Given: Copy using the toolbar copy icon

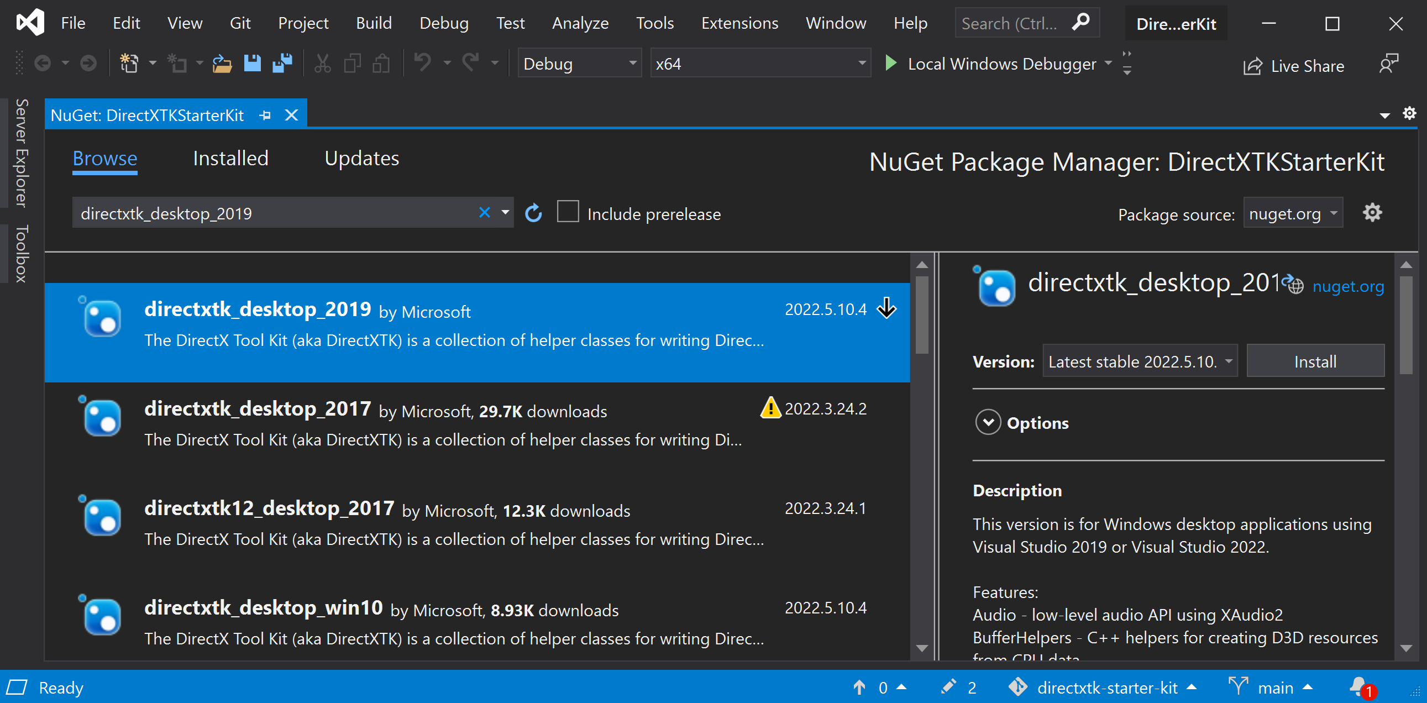Looking at the screenshot, I should pos(352,63).
